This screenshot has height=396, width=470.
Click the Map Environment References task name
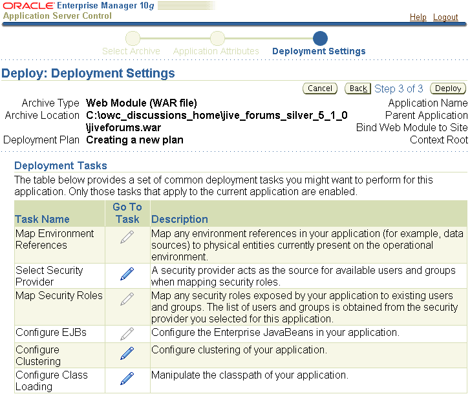click(x=54, y=239)
